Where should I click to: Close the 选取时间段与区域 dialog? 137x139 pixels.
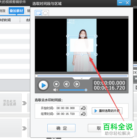coord(127,3)
